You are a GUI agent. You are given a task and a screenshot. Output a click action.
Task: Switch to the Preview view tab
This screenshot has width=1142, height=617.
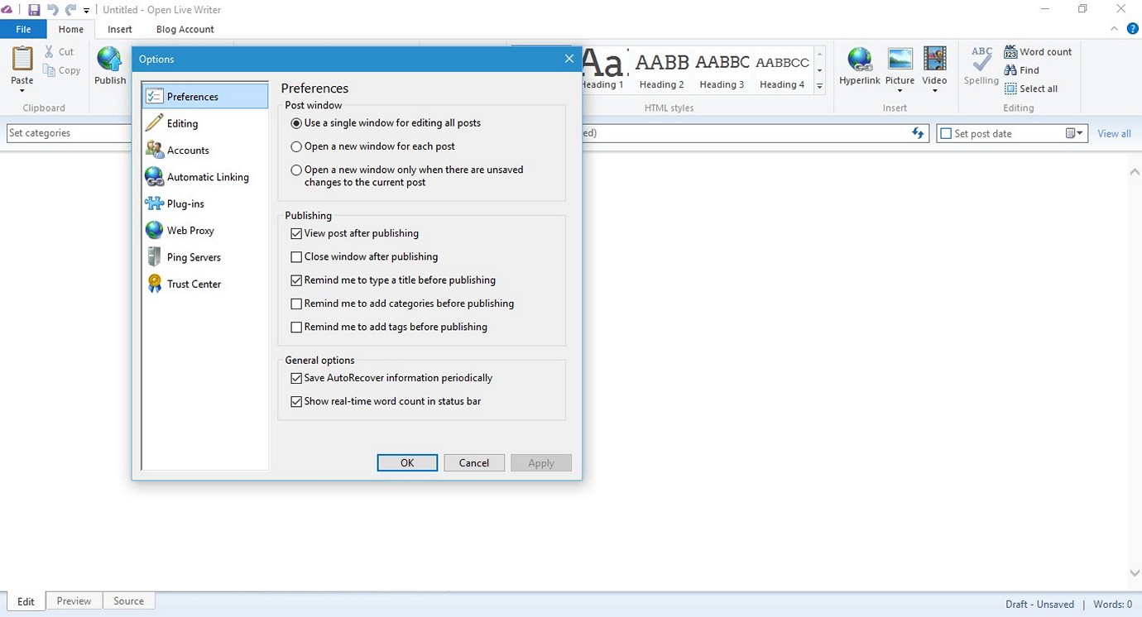pyautogui.click(x=74, y=601)
